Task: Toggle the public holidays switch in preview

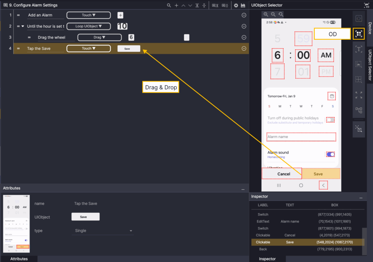Action: pyautogui.click(x=330, y=120)
